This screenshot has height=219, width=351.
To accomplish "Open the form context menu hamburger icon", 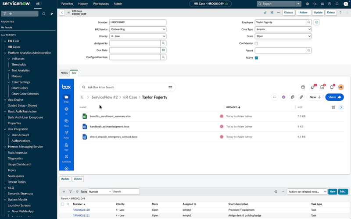I will coord(68,13).
